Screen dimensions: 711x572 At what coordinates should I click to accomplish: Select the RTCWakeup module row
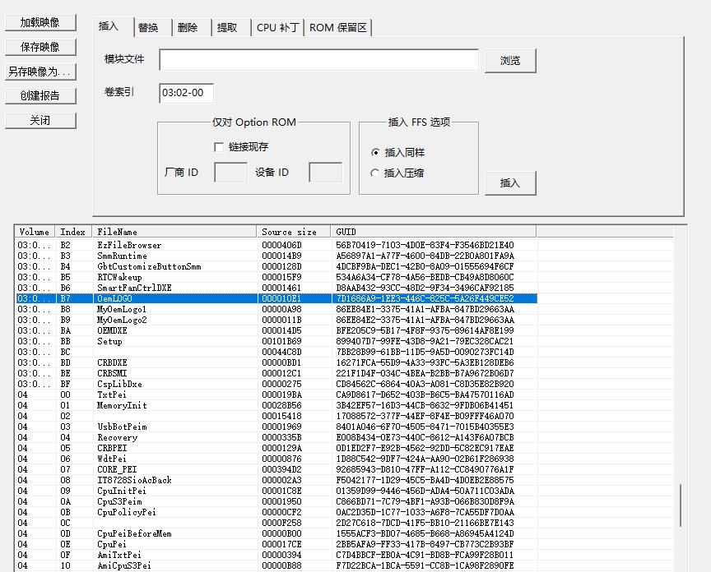(x=276, y=277)
